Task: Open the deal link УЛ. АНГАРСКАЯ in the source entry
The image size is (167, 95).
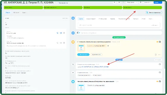Action: (95, 67)
